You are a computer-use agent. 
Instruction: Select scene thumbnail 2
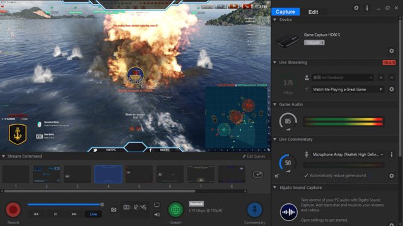[x=47, y=175]
